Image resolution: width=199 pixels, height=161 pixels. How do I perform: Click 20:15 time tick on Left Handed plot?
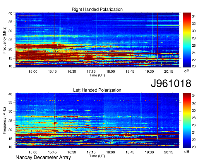[169, 152]
